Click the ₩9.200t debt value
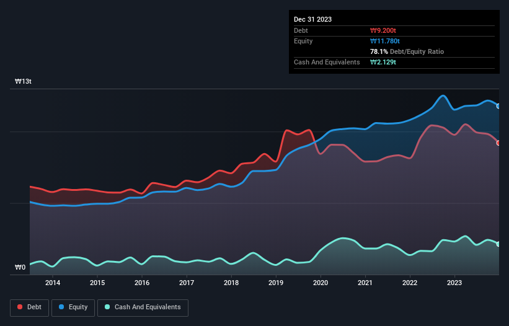Viewport: 509px width, 326px height. point(383,30)
